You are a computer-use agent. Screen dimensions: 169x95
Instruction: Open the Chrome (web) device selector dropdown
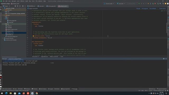(x=109, y=3)
